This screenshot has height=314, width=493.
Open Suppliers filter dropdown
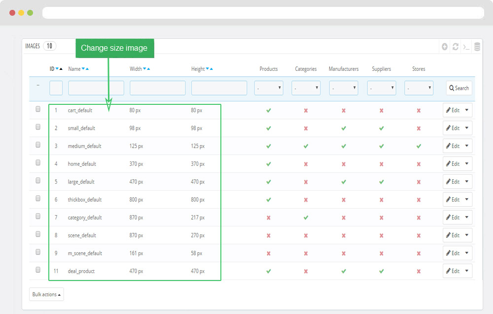[382, 88]
